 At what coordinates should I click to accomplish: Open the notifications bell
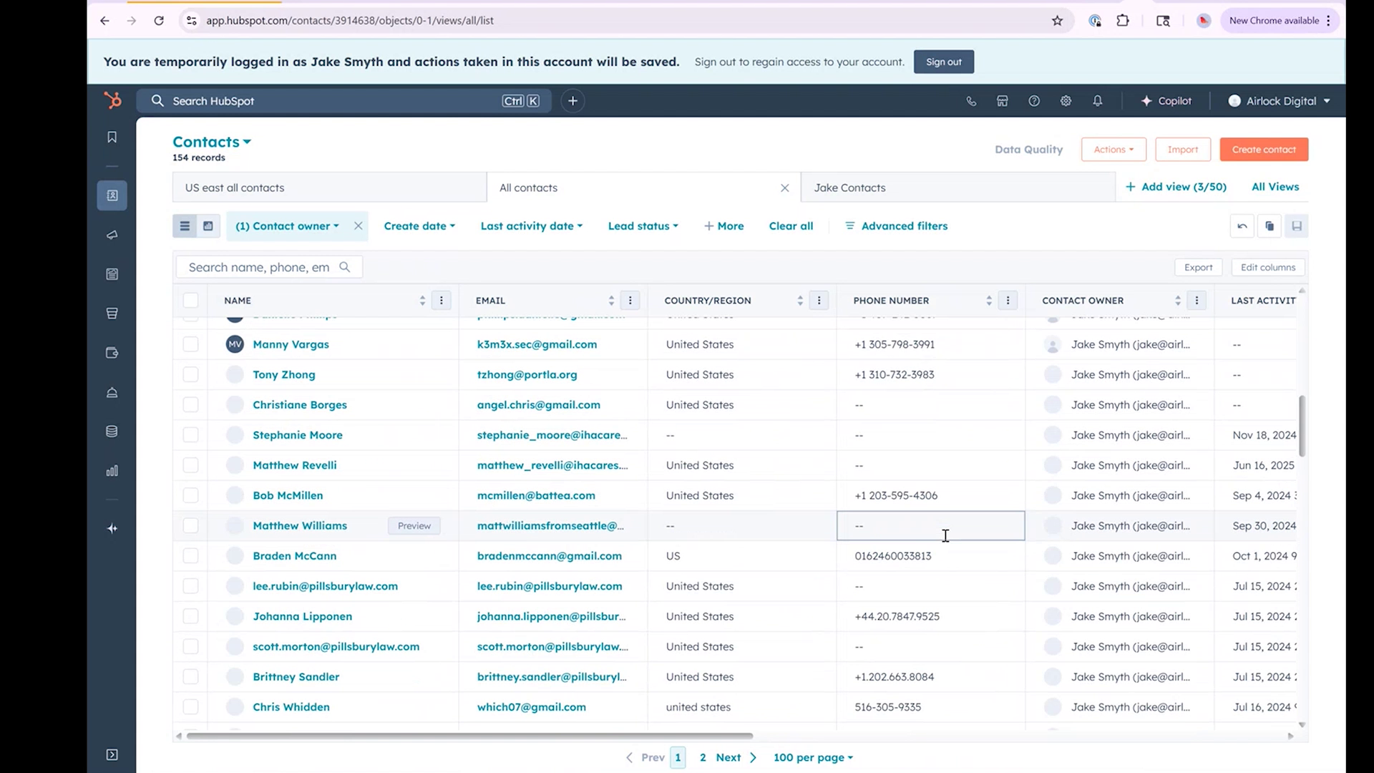point(1098,101)
